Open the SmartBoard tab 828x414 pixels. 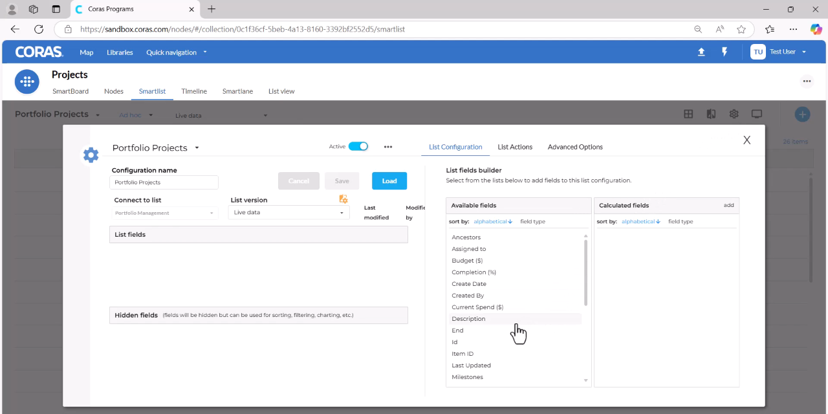(x=71, y=91)
